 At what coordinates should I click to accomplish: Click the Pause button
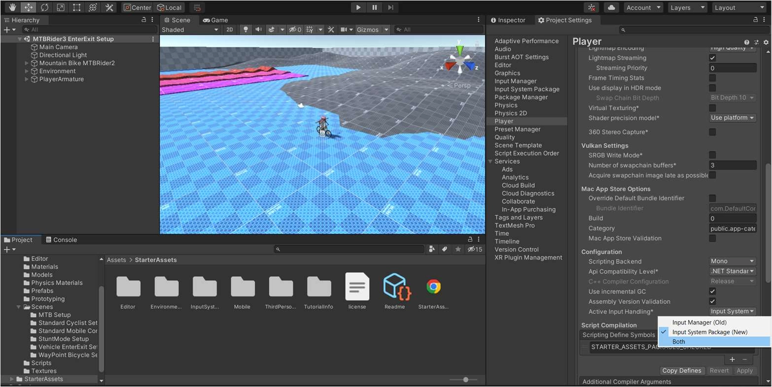tap(375, 7)
